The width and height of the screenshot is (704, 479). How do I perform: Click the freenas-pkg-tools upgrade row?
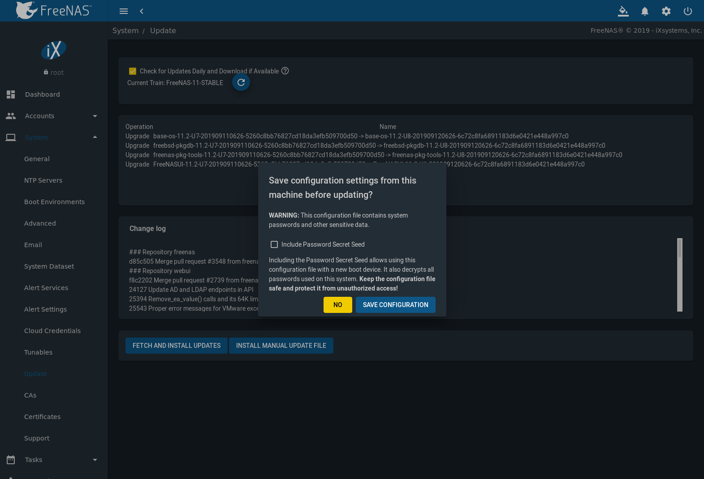(x=374, y=155)
